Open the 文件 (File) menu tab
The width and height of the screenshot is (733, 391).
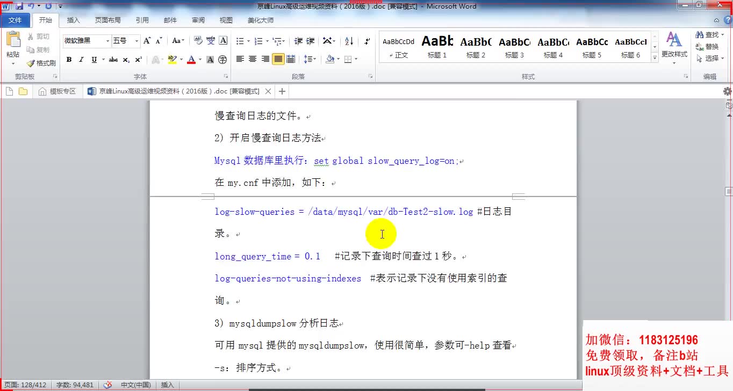[15, 20]
